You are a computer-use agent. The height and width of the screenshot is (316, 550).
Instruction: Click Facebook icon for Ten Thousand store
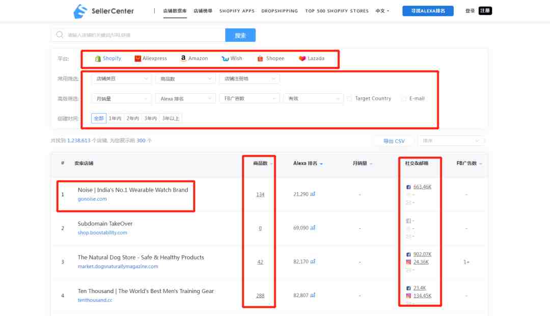click(408, 288)
